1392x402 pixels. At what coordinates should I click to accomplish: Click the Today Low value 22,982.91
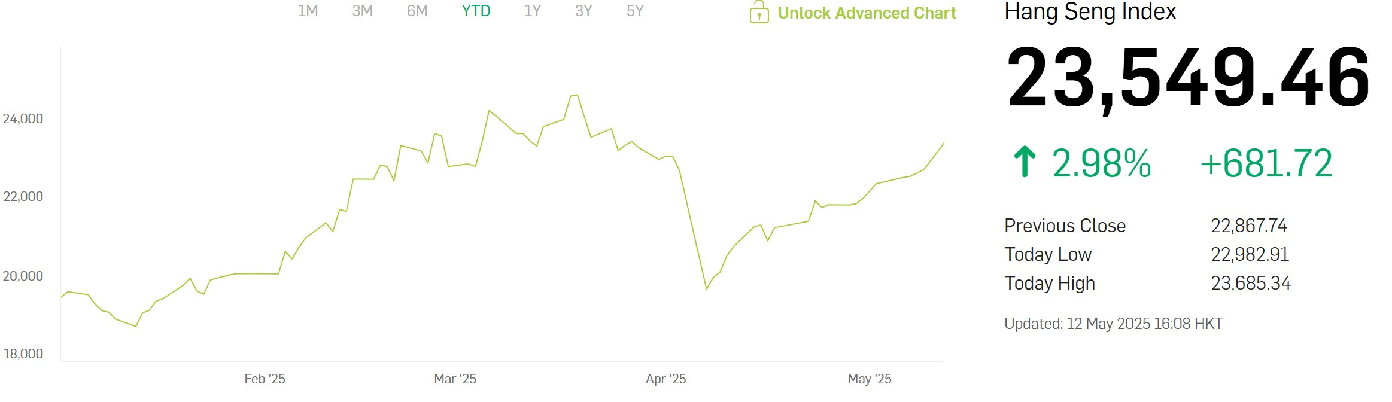[x=1250, y=254]
